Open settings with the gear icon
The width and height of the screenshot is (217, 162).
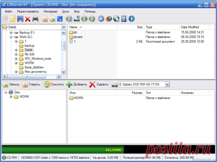point(101,19)
